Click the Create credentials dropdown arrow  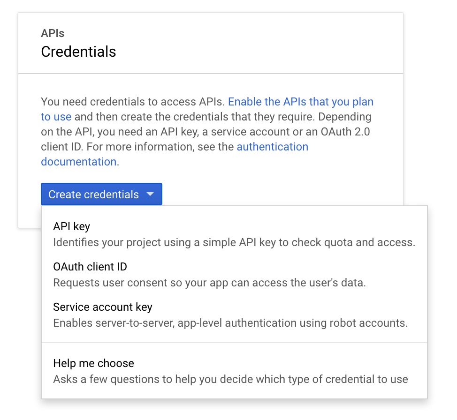pos(150,194)
